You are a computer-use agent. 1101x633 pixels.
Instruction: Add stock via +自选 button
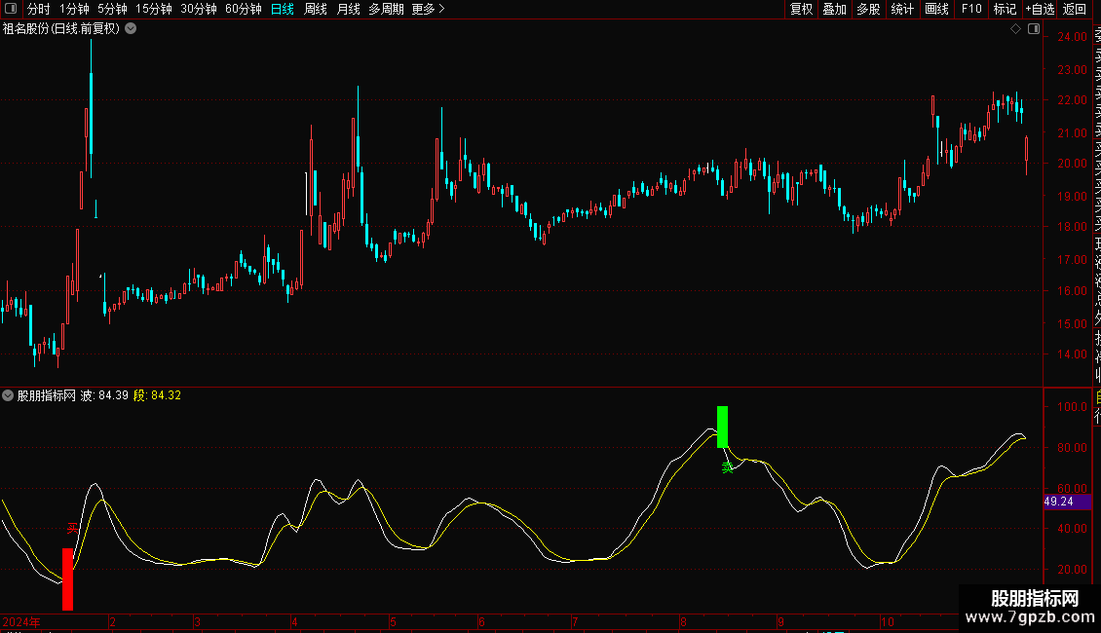click(1040, 9)
